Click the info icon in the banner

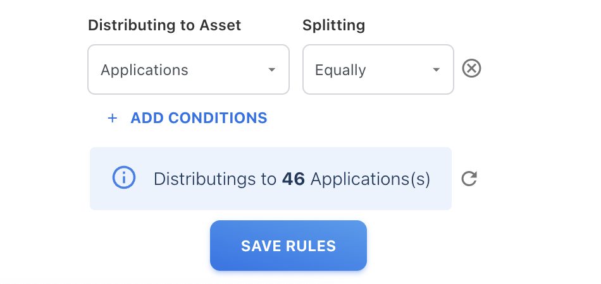[x=123, y=178]
